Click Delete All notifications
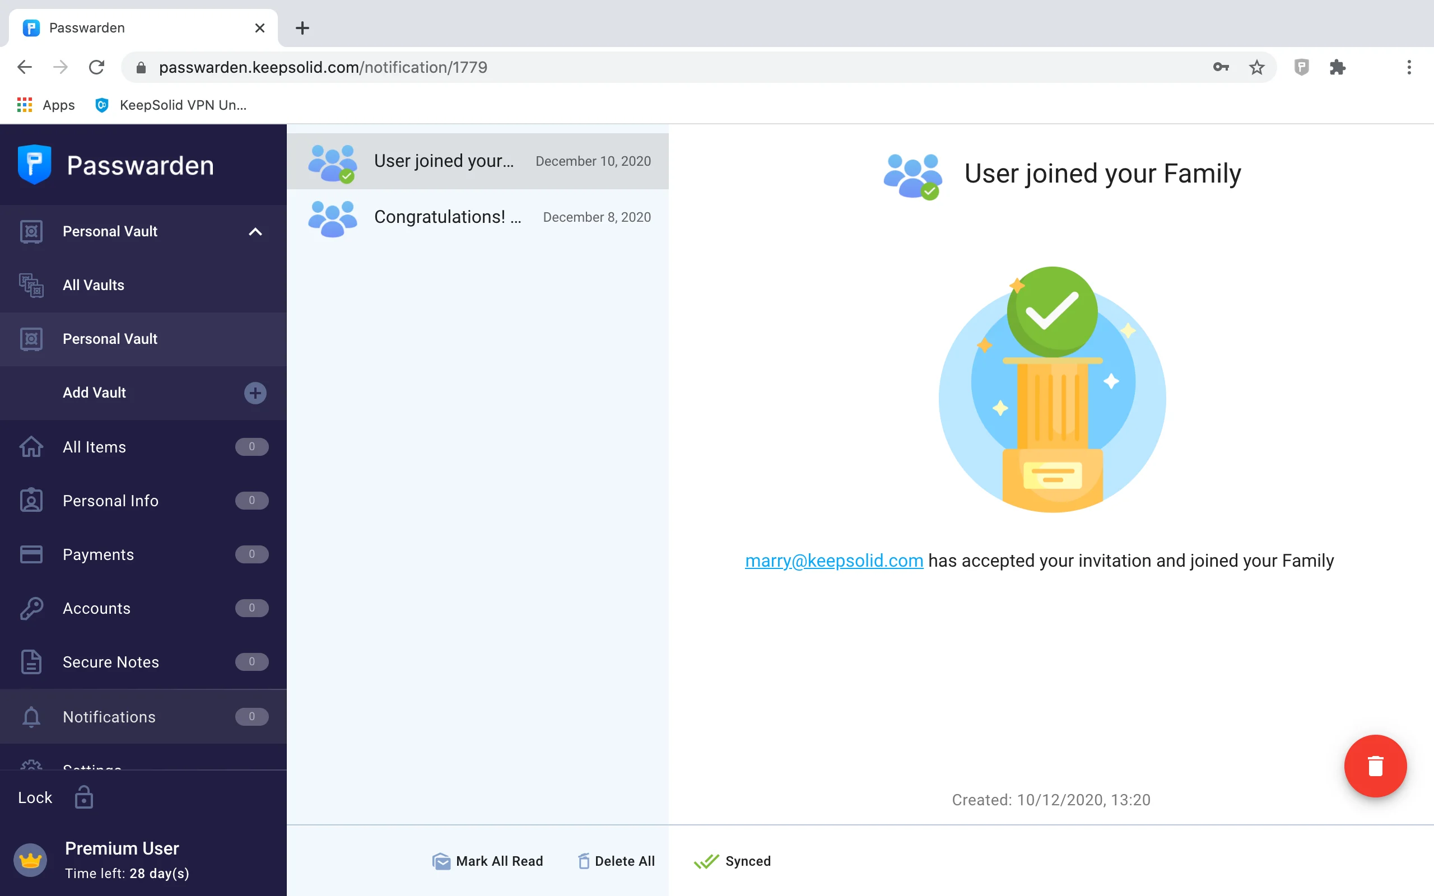The height and width of the screenshot is (896, 1434). point(616,861)
